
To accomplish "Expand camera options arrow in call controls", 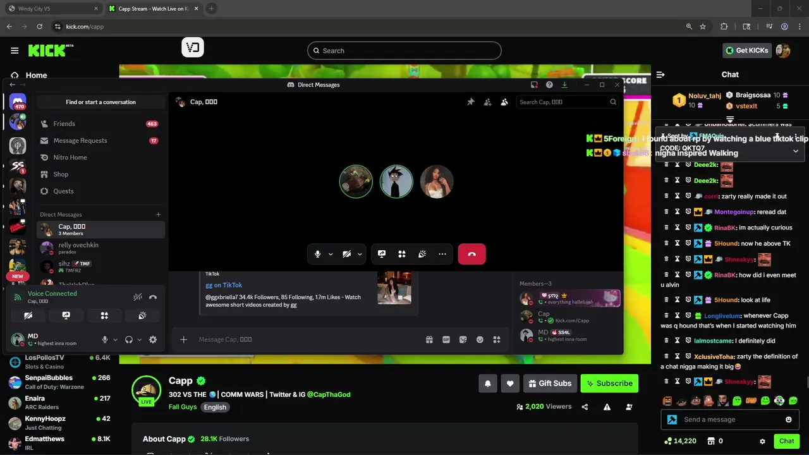I will point(359,254).
